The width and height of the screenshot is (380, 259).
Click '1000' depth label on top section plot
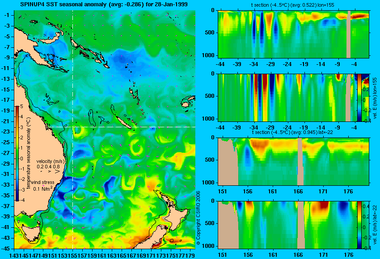click(x=208, y=55)
